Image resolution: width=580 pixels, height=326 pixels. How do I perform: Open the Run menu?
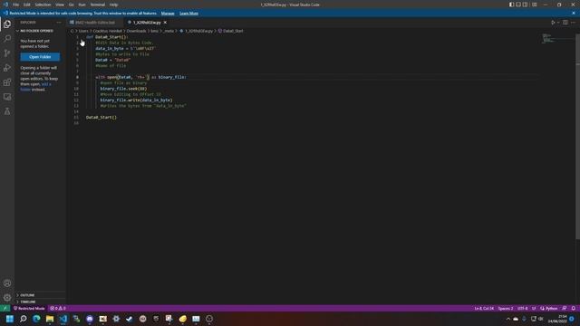tap(82, 5)
